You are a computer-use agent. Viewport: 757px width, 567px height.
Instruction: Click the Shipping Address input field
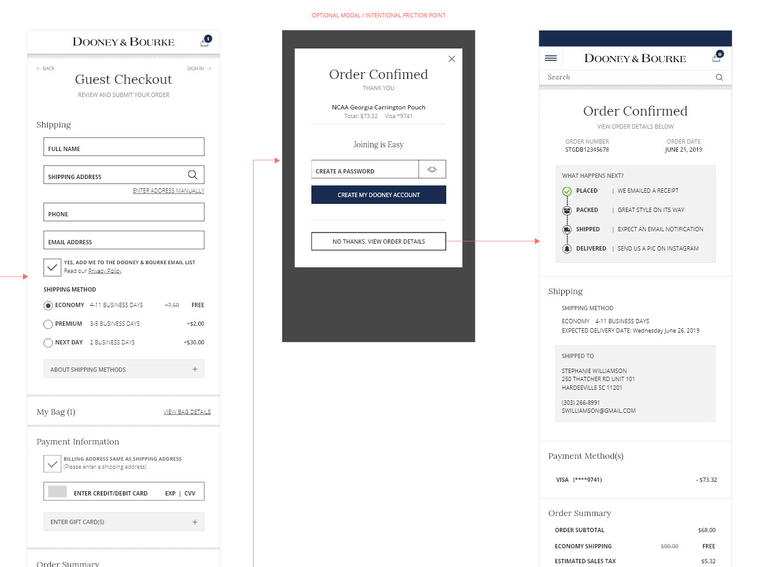(124, 175)
